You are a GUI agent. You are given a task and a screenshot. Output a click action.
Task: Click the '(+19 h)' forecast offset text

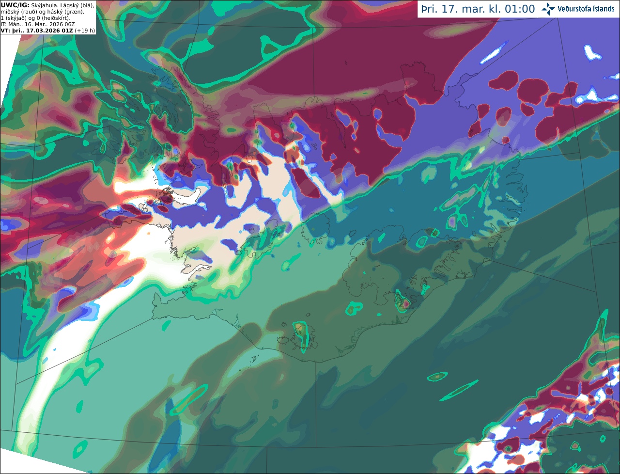tap(85, 31)
